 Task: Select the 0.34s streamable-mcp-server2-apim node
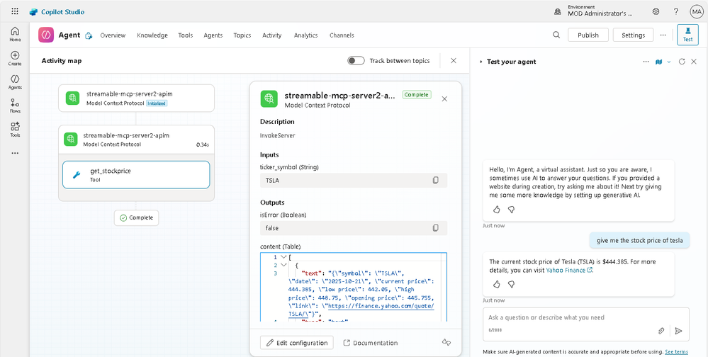click(x=136, y=140)
